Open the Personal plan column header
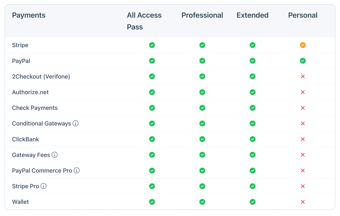Screen dimensions: 340x216 coord(303,15)
